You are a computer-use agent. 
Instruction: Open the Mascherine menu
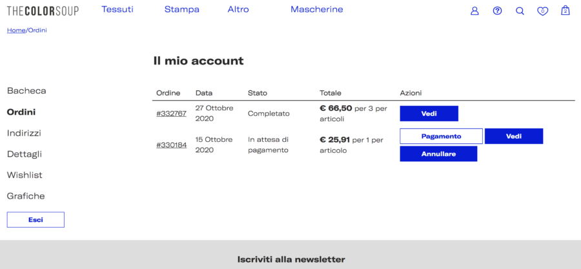click(x=317, y=10)
